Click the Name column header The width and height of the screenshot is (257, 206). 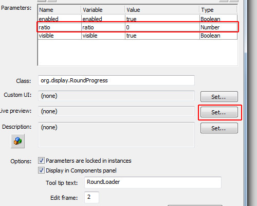[60, 10]
